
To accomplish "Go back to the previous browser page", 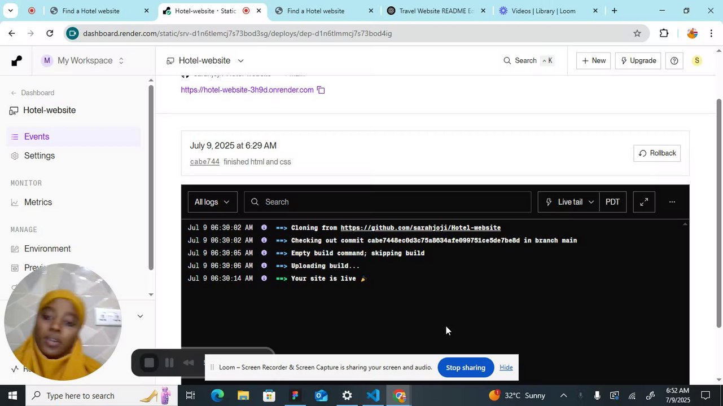I will click(11, 33).
